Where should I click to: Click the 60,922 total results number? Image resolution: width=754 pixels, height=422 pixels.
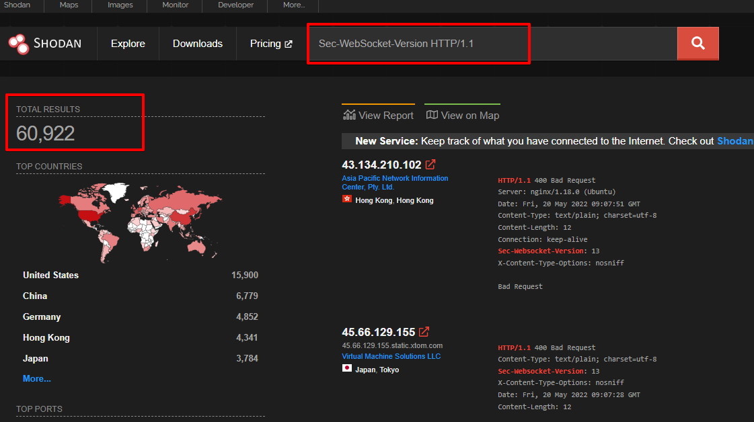tap(45, 133)
